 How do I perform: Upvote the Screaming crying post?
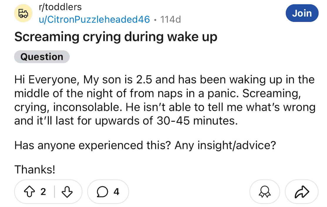[29, 191]
